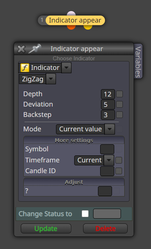Click the '?' label under Adjust
Viewport: 151px width, 249px height.
click(x=27, y=191)
